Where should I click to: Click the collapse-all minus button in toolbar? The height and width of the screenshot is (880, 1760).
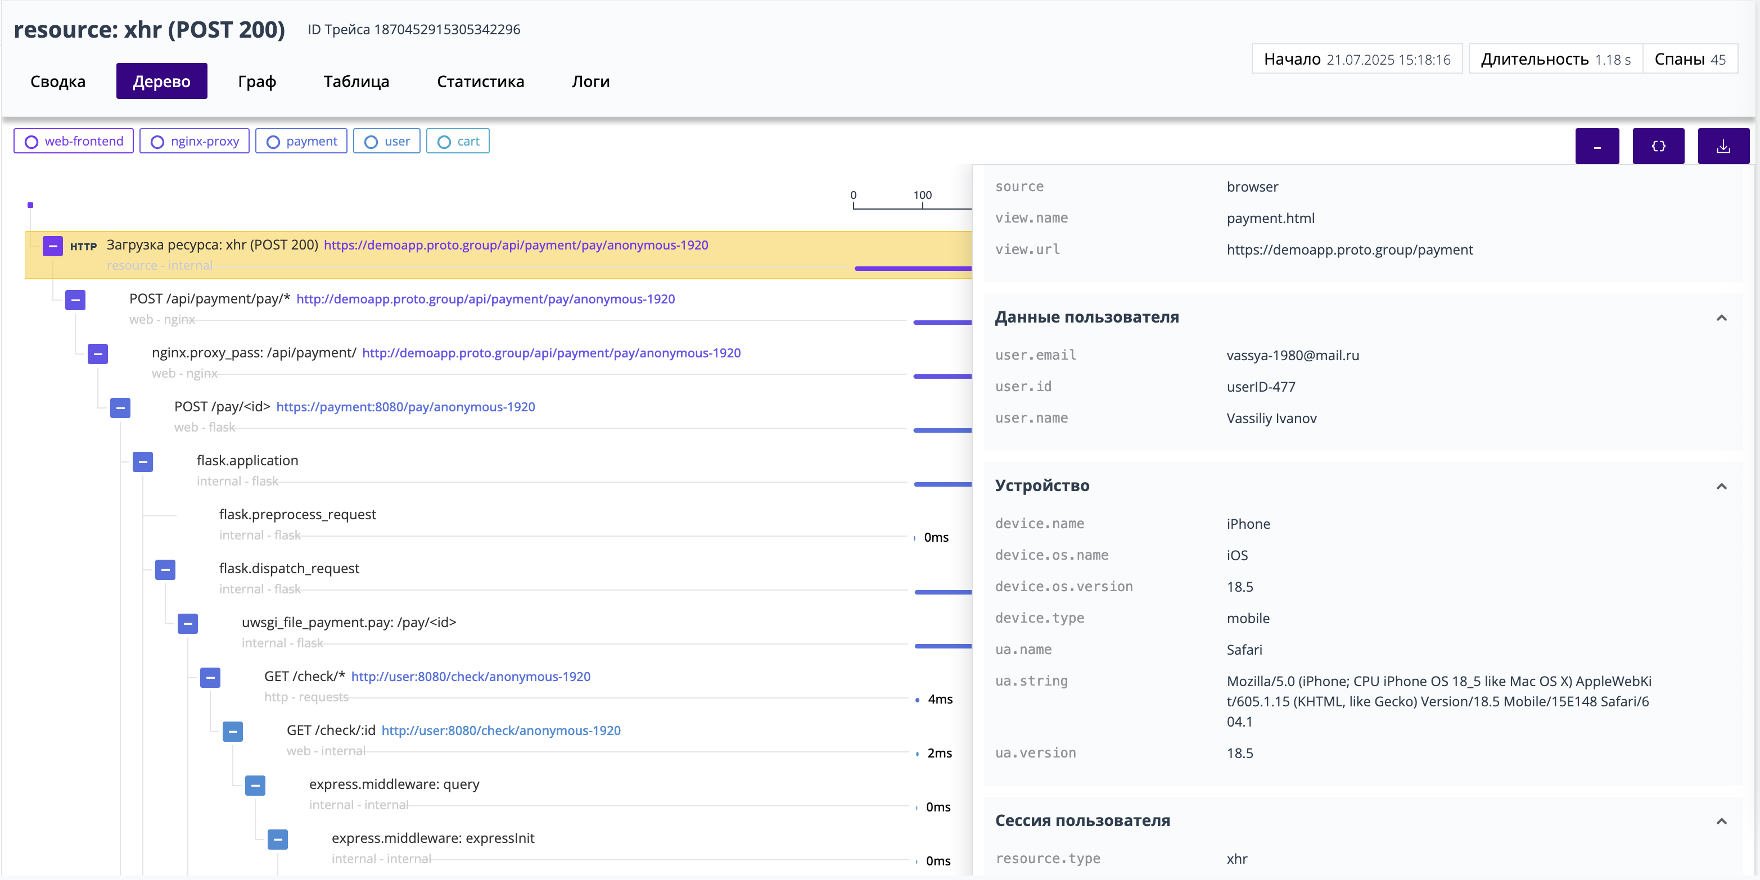[1597, 146]
